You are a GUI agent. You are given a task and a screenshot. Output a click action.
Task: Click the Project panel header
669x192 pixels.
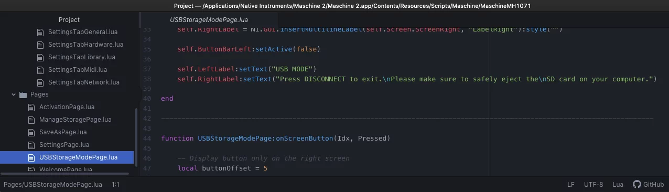pos(69,20)
